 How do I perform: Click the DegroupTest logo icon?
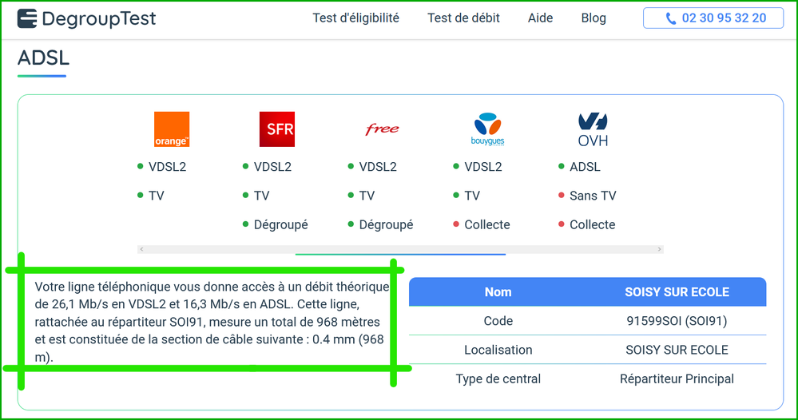[27, 18]
